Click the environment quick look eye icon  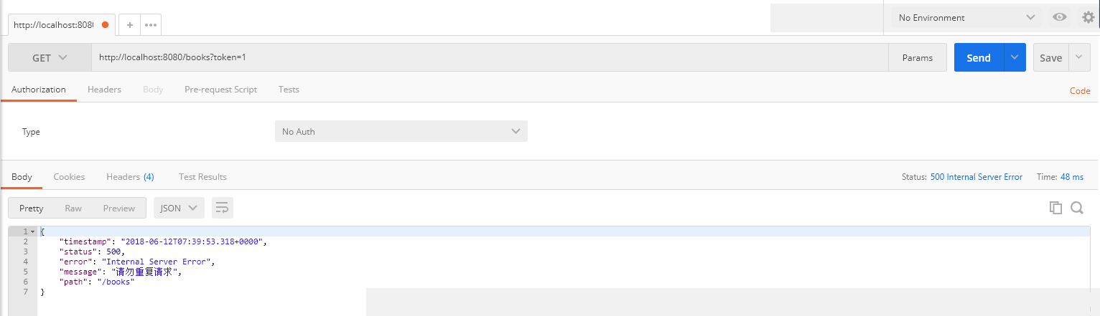tap(1059, 17)
